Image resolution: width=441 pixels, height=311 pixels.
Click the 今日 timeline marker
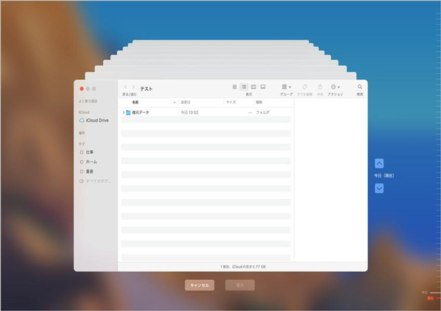[425, 293]
